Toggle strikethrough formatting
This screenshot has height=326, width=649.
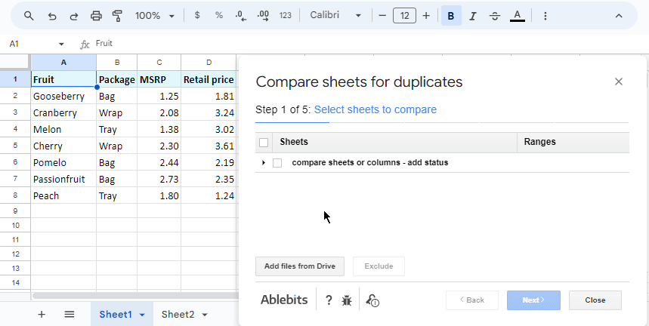[x=495, y=16]
